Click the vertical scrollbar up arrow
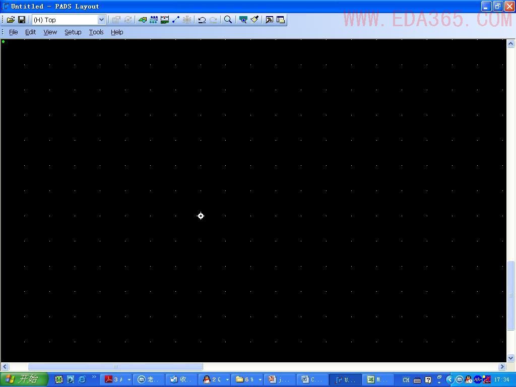516x387 pixels. pos(511,43)
